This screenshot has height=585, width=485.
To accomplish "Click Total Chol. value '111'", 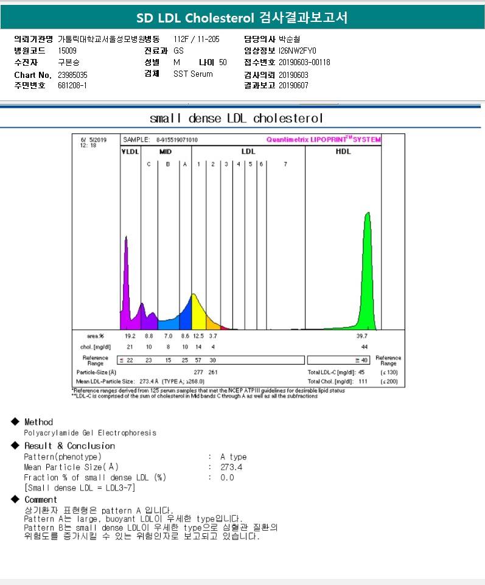I will pyautogui.click(x=363, y=382).
